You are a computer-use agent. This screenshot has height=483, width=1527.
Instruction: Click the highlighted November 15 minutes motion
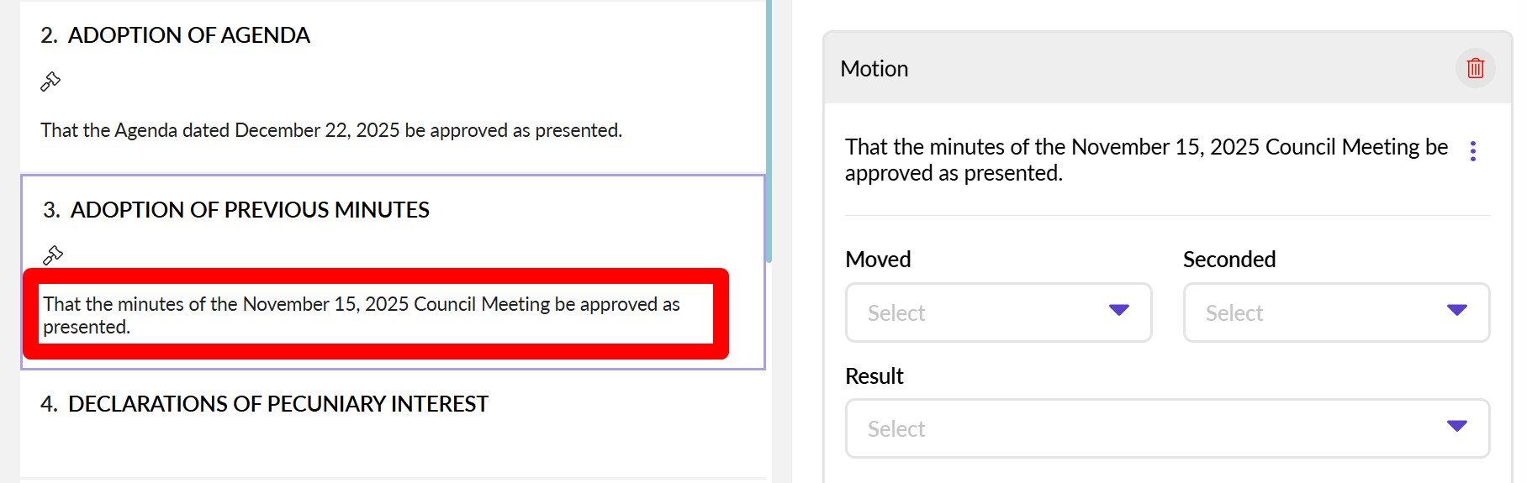click(x=362, y=315)
